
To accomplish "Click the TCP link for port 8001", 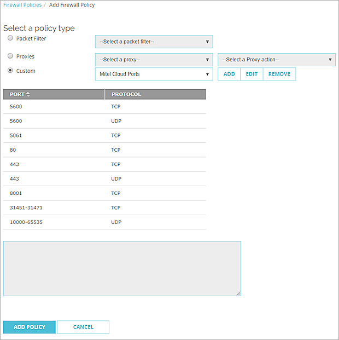I will point(116,193).
